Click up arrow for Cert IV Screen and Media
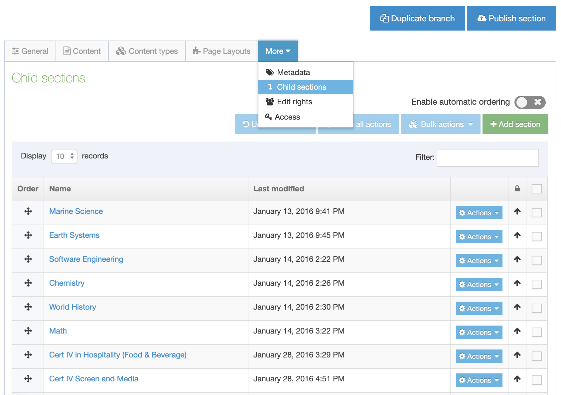 [517, 379]
